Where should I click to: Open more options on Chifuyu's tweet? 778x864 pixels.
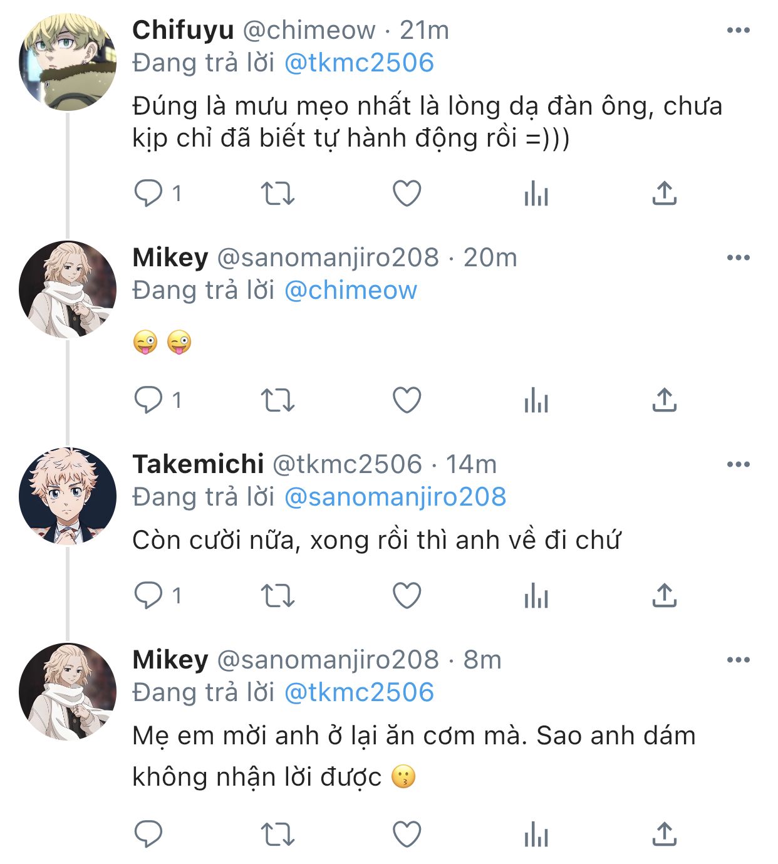(x=739, y=30)
